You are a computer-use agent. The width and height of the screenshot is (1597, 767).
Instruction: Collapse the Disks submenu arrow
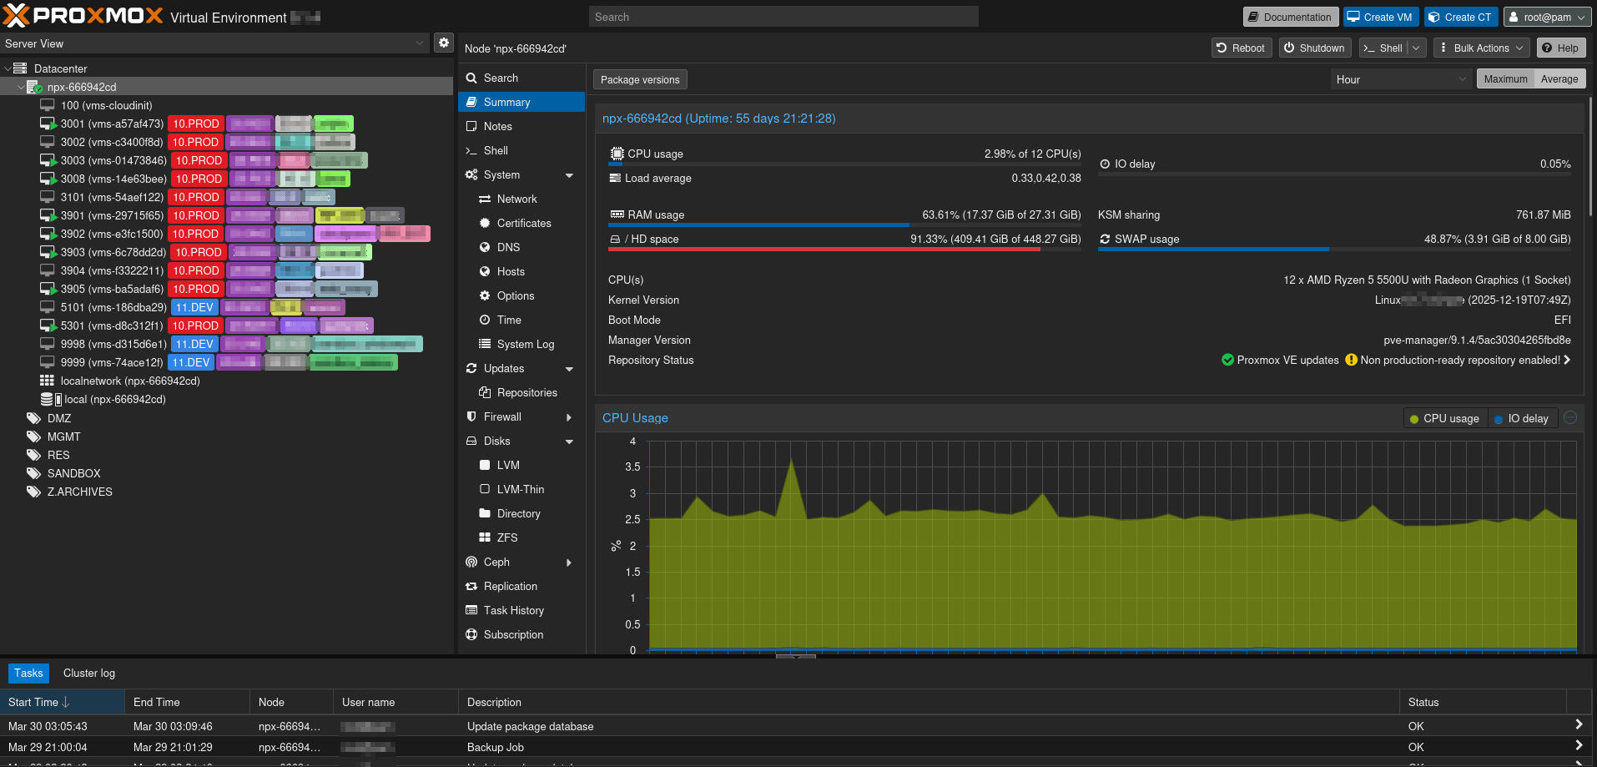569,442
